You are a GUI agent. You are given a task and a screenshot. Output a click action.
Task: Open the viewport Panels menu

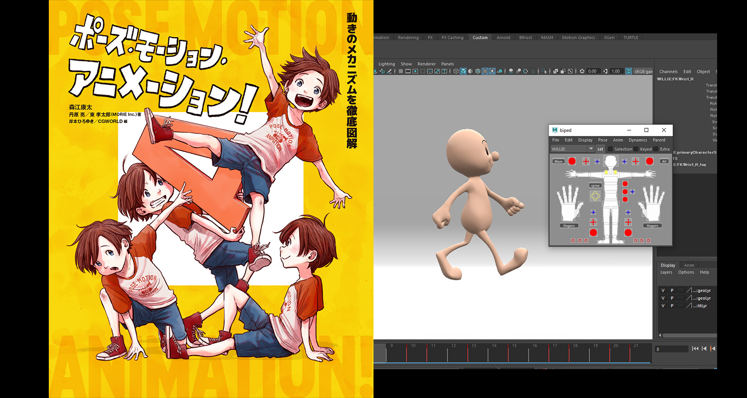448,64
